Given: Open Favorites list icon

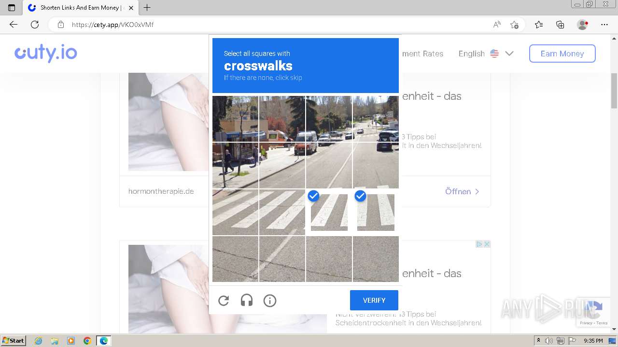Looking at the screenshot, I should (539, 25).
